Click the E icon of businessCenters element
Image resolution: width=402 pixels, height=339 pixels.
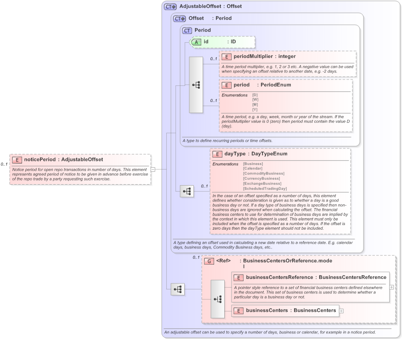pyautogui.click(x=238, y=311)
